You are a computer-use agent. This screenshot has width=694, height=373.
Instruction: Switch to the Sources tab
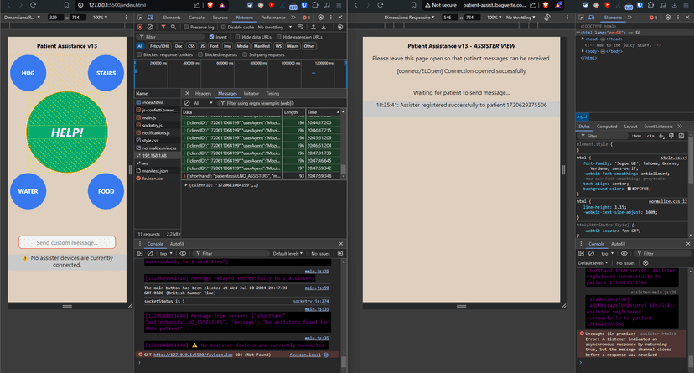tap(220, 18)
